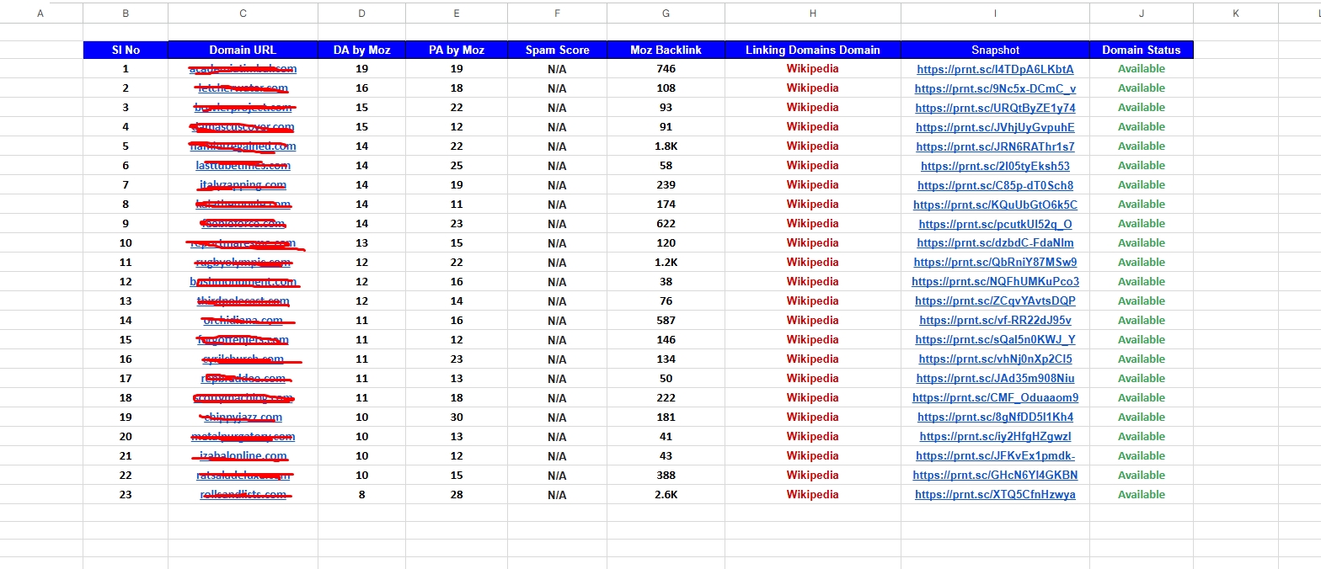The height and width of the screenshot is (569, 1321).
Task: Open snapshot link prnt.sc/URQtByZE1y74
Action: click(995, 108)
